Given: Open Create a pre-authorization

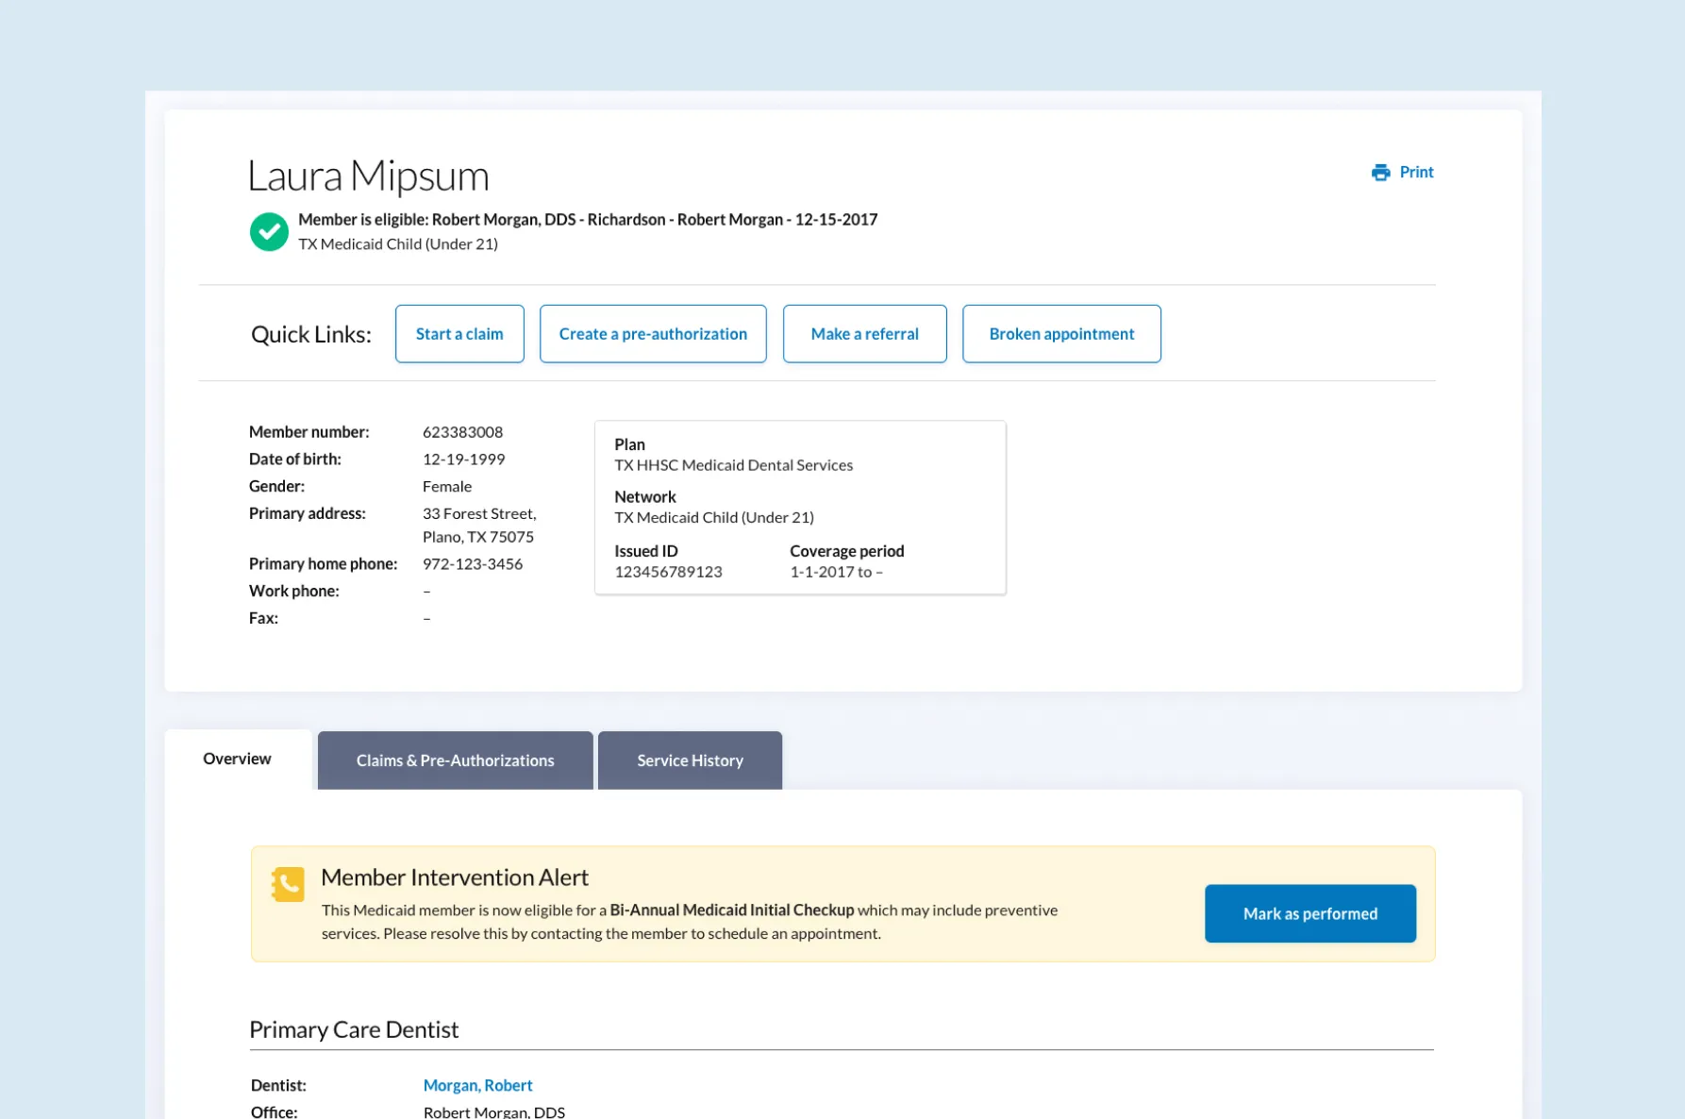Looking at the screenshot, I should tap(653, 334).
